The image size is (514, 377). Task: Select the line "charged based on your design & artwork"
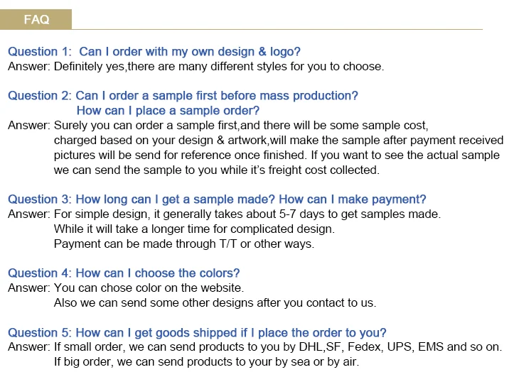278,141
